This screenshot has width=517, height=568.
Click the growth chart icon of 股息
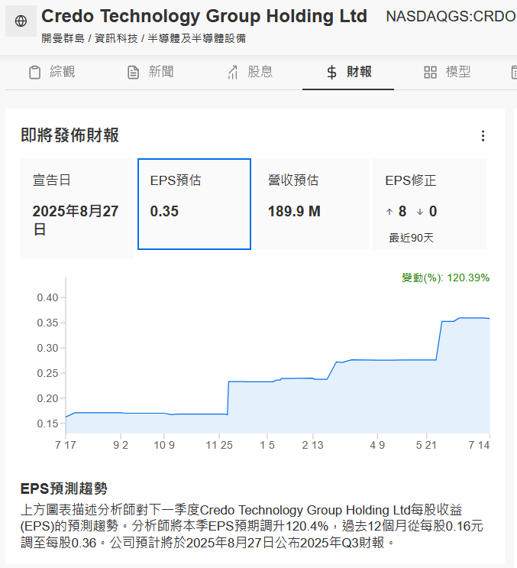pyautogui.click(x=233, y=72)
